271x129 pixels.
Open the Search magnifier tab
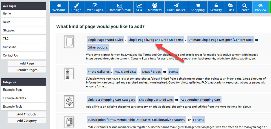coord(244,7)
